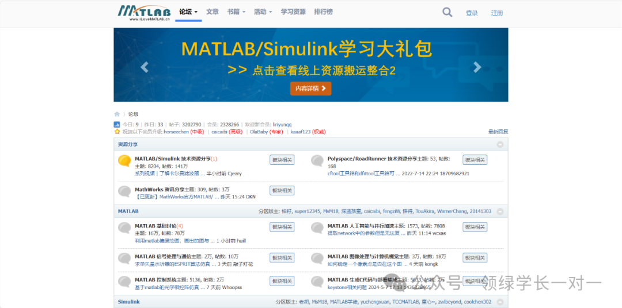622x308 pixels.
Task: Click the bubble icon for MATLAB 控制系统
Action: tap(124, 282)
